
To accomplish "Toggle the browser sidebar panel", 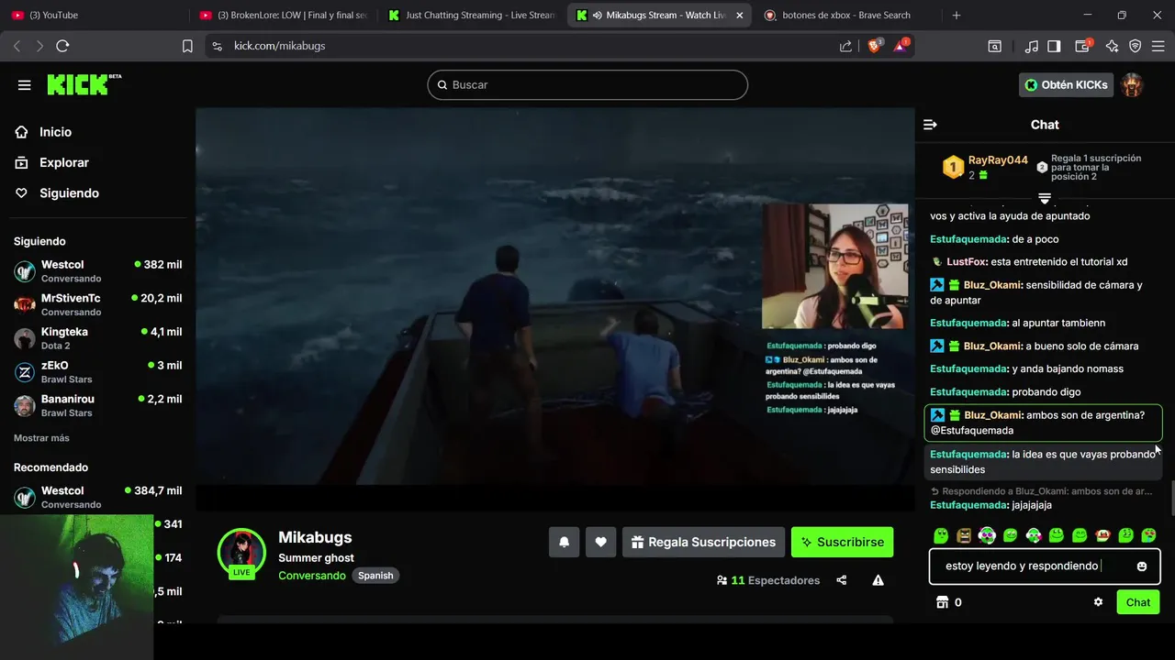I will 1054,46.
